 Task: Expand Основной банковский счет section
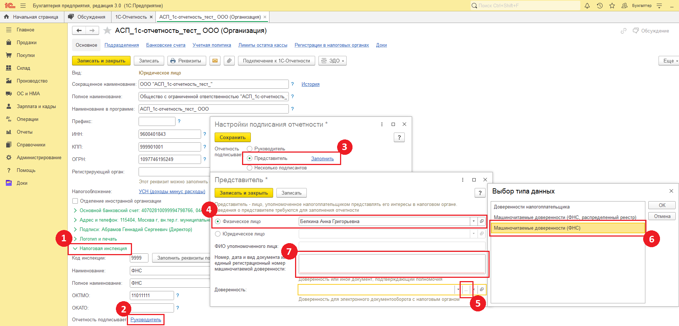click(75, 211)
